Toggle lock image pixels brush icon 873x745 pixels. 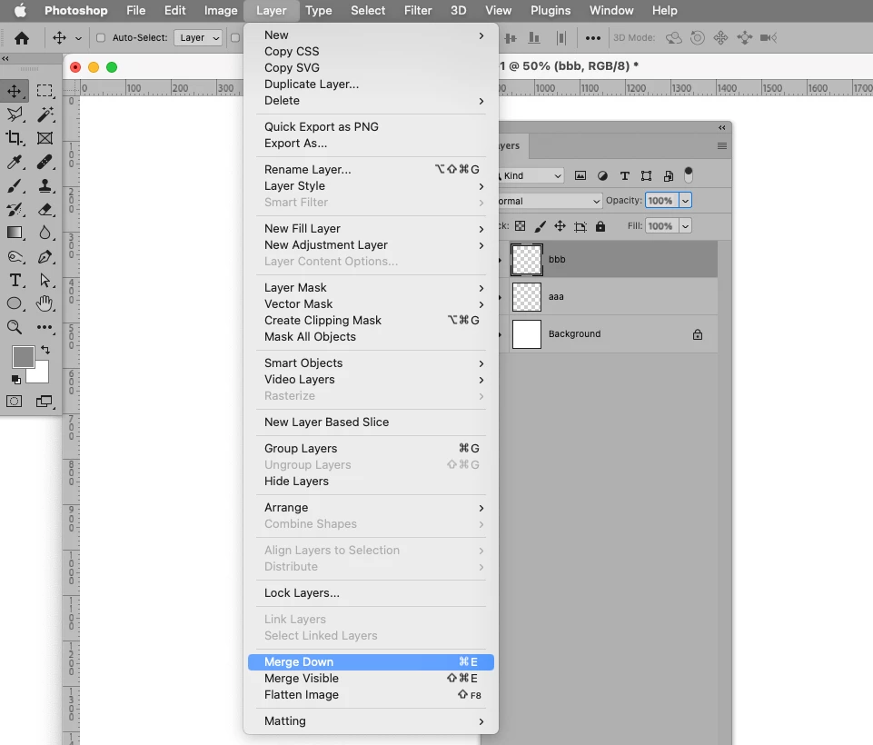[x=540, y=226]
